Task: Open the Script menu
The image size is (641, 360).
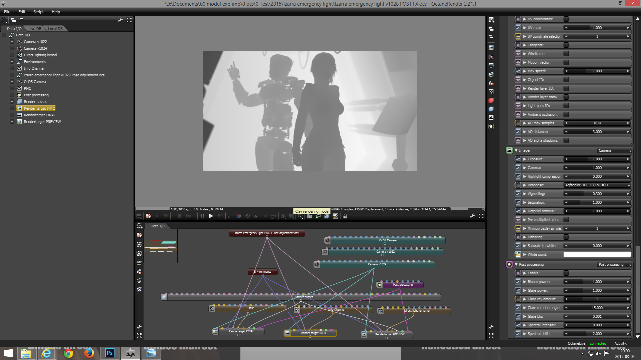Action: (38, 12)
